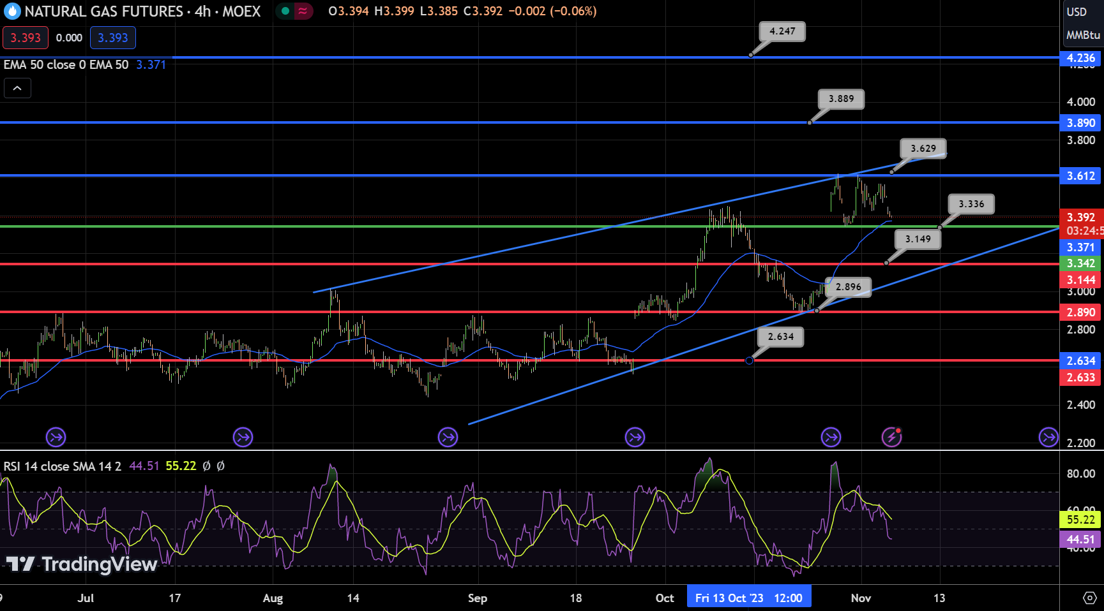Click the yellow 55.22 RSI SMA label
The width and height of the screenshot is (1104, 611).
pos(1080,520)
